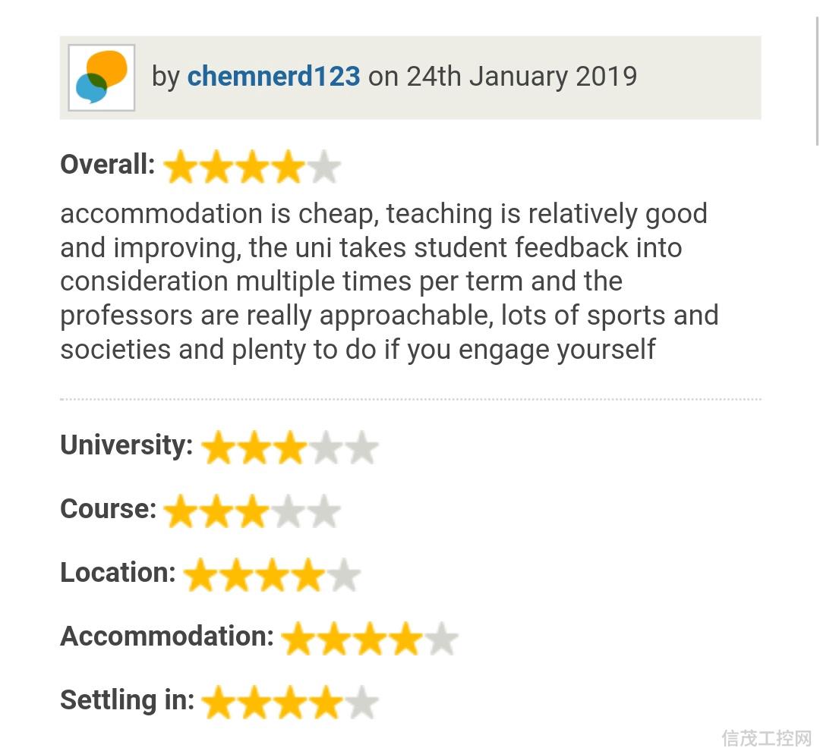Click the fifth grey Overall star
Screen dimensions: 820x748
pyautogui.click(x=323, y=167)
